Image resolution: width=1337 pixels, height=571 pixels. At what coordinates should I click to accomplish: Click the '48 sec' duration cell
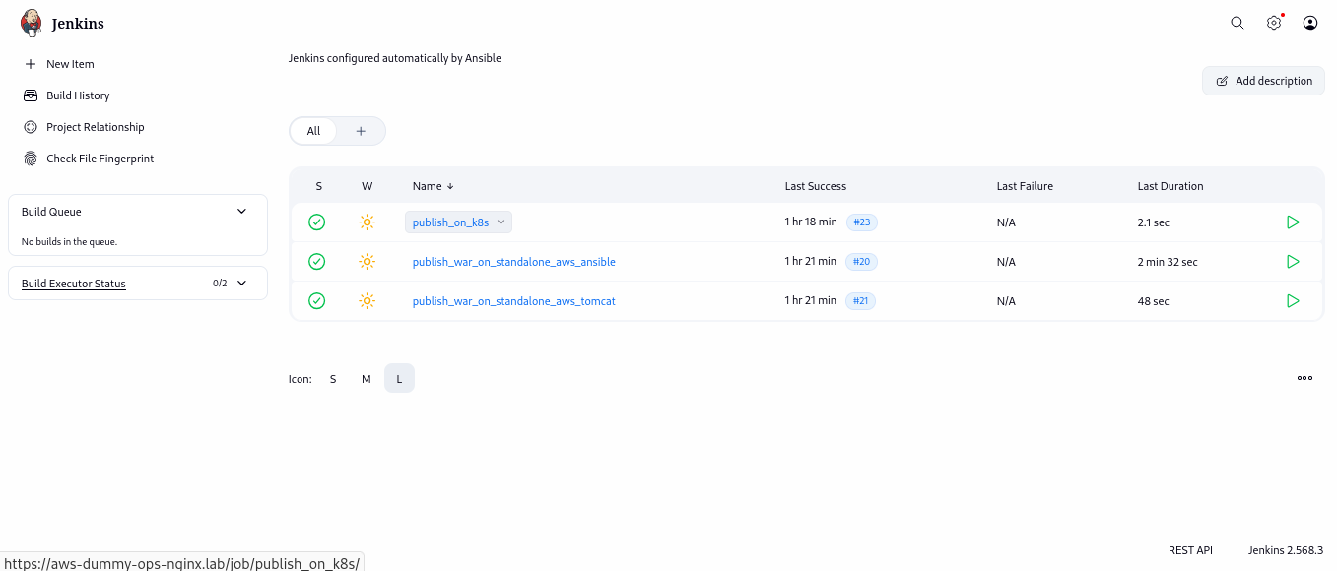tap(1154, 301)
